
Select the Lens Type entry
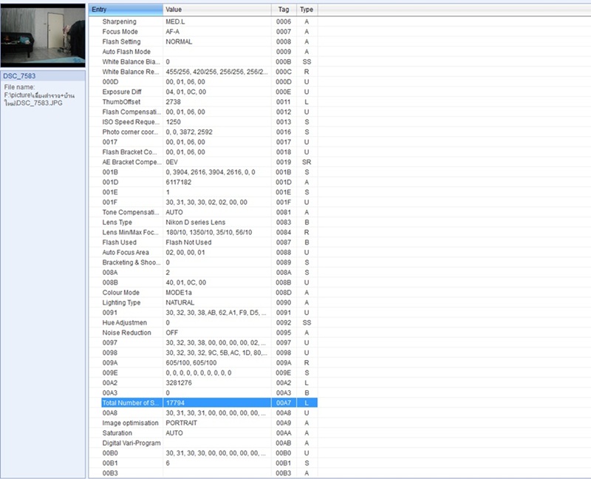coord(117,222)
